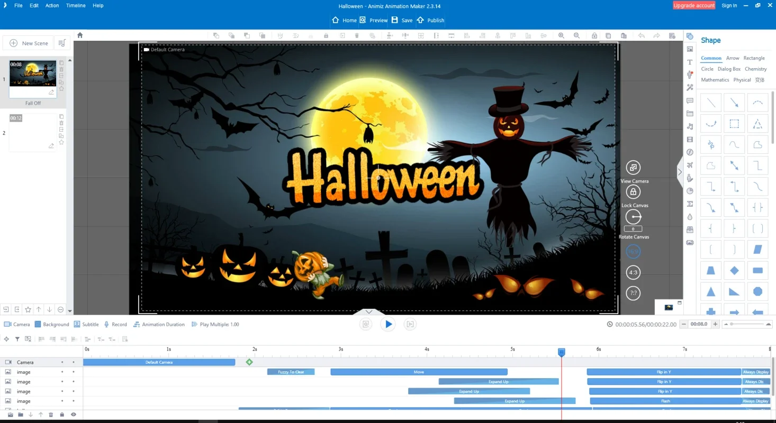Click the New Scene button
Viewport: 776px width, 423px height.
[29, 43]
